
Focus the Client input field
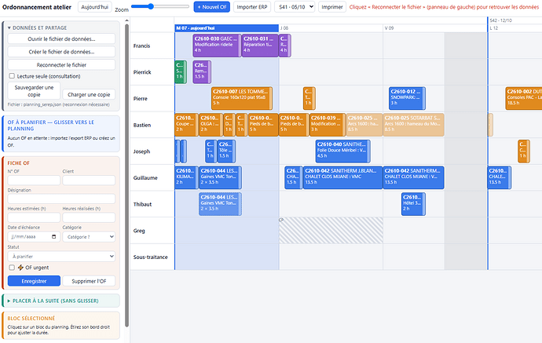tap(89, 180)
